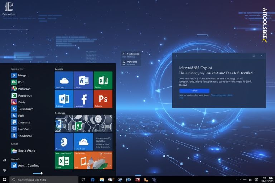Click the taskbar clock

267,180
